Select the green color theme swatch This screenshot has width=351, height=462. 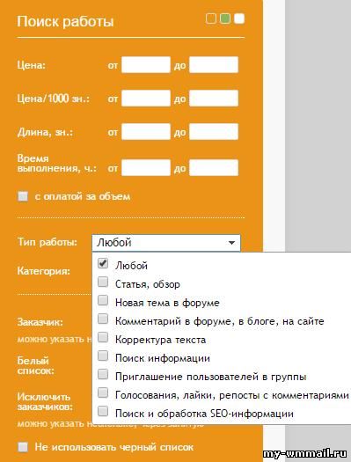225,18
